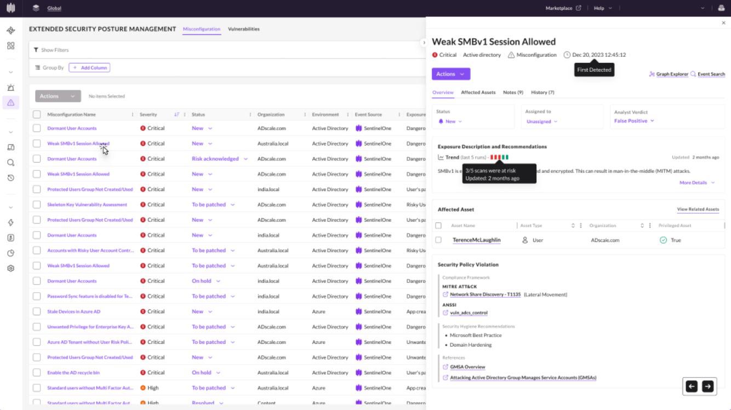Open the Help menu in top bar
This screenshot has height=410, width=731.
point(603,8)
